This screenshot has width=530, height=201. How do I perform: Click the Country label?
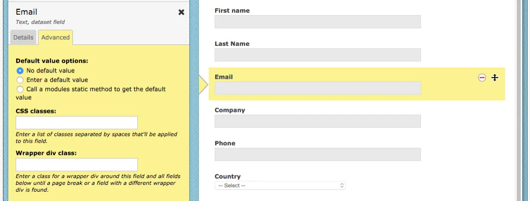tap(227, 177)
